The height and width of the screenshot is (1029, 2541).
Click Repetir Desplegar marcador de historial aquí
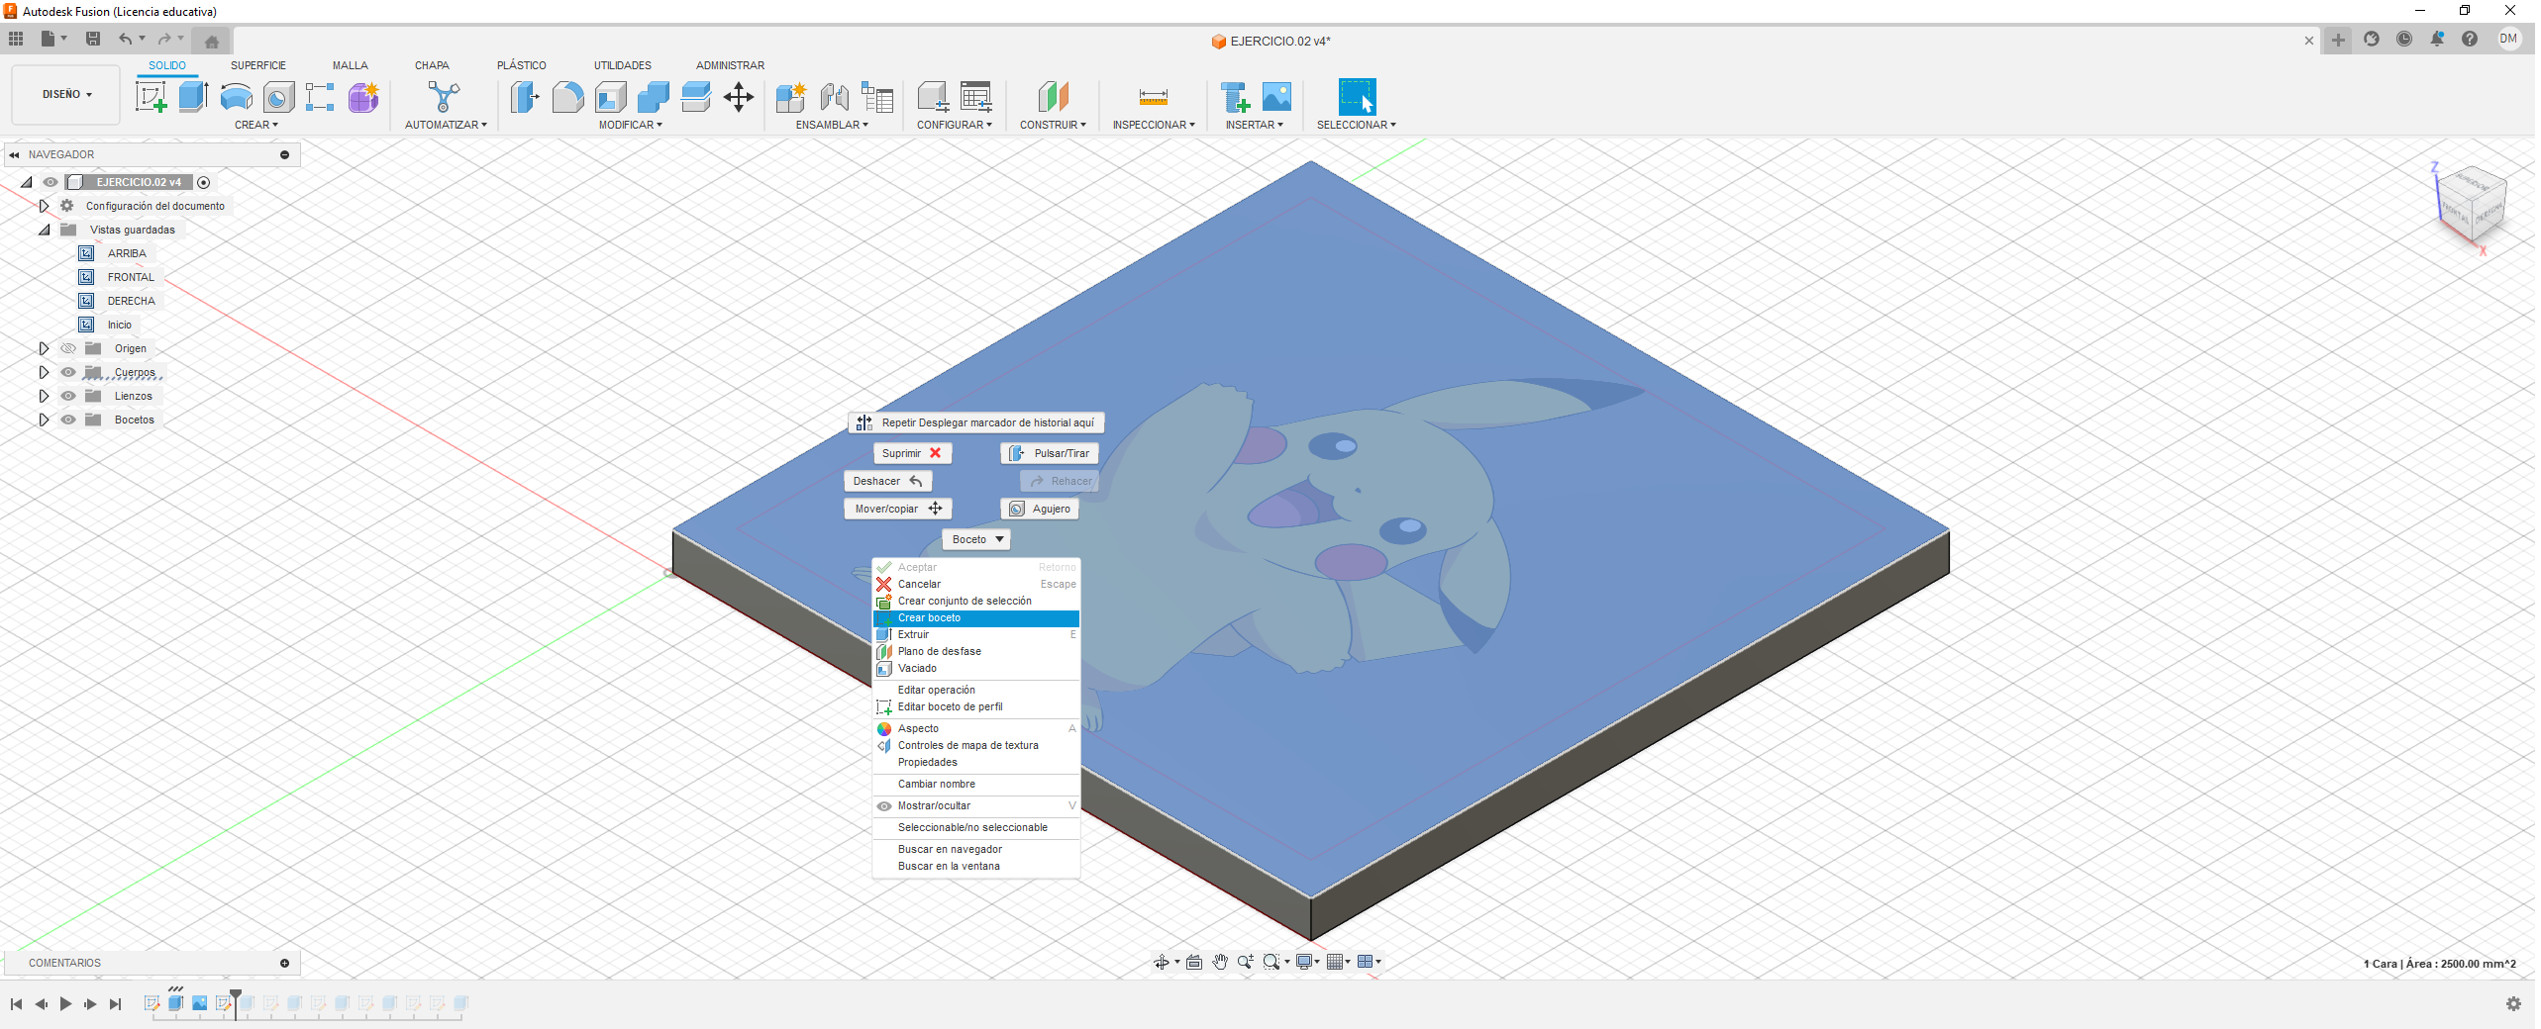pos(976,422)
